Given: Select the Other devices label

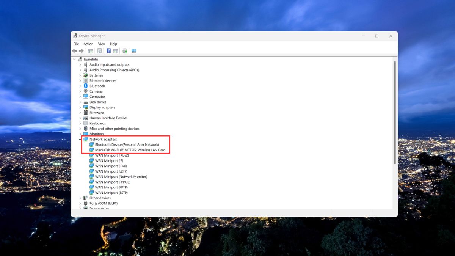Looking at the screenshot, I should pyautogui.click(x=100, y=198).
